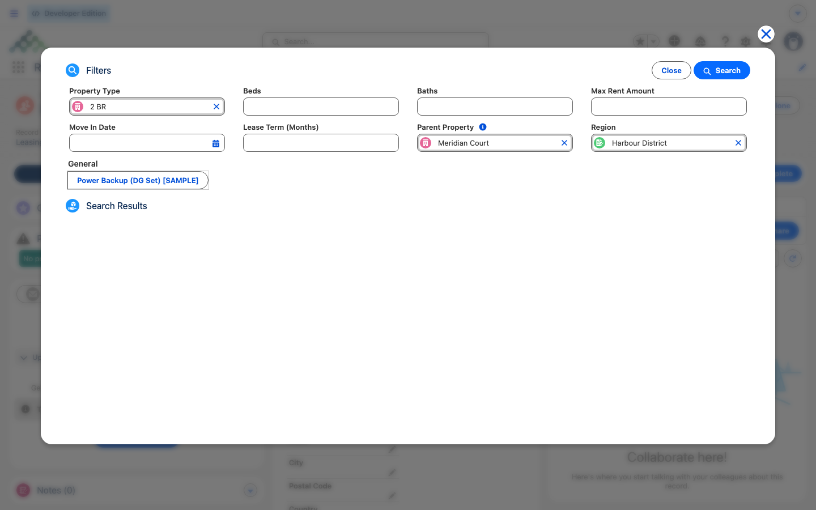Click the background favorites star icon
Screen dimensions: 816x510
click(640, 41)
